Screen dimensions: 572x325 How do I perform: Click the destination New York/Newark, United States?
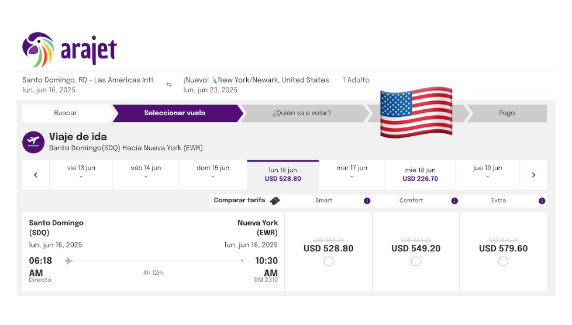[x=256, y=80]
